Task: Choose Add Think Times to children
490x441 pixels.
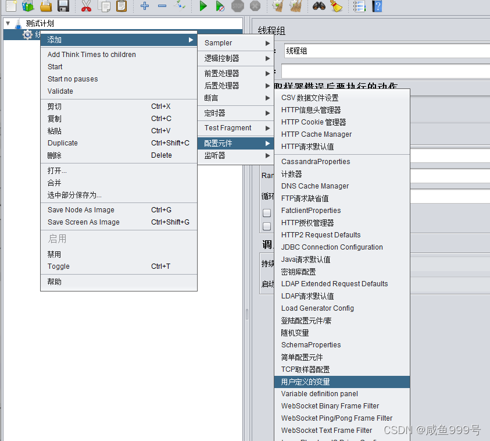Action: pos(119,55)
